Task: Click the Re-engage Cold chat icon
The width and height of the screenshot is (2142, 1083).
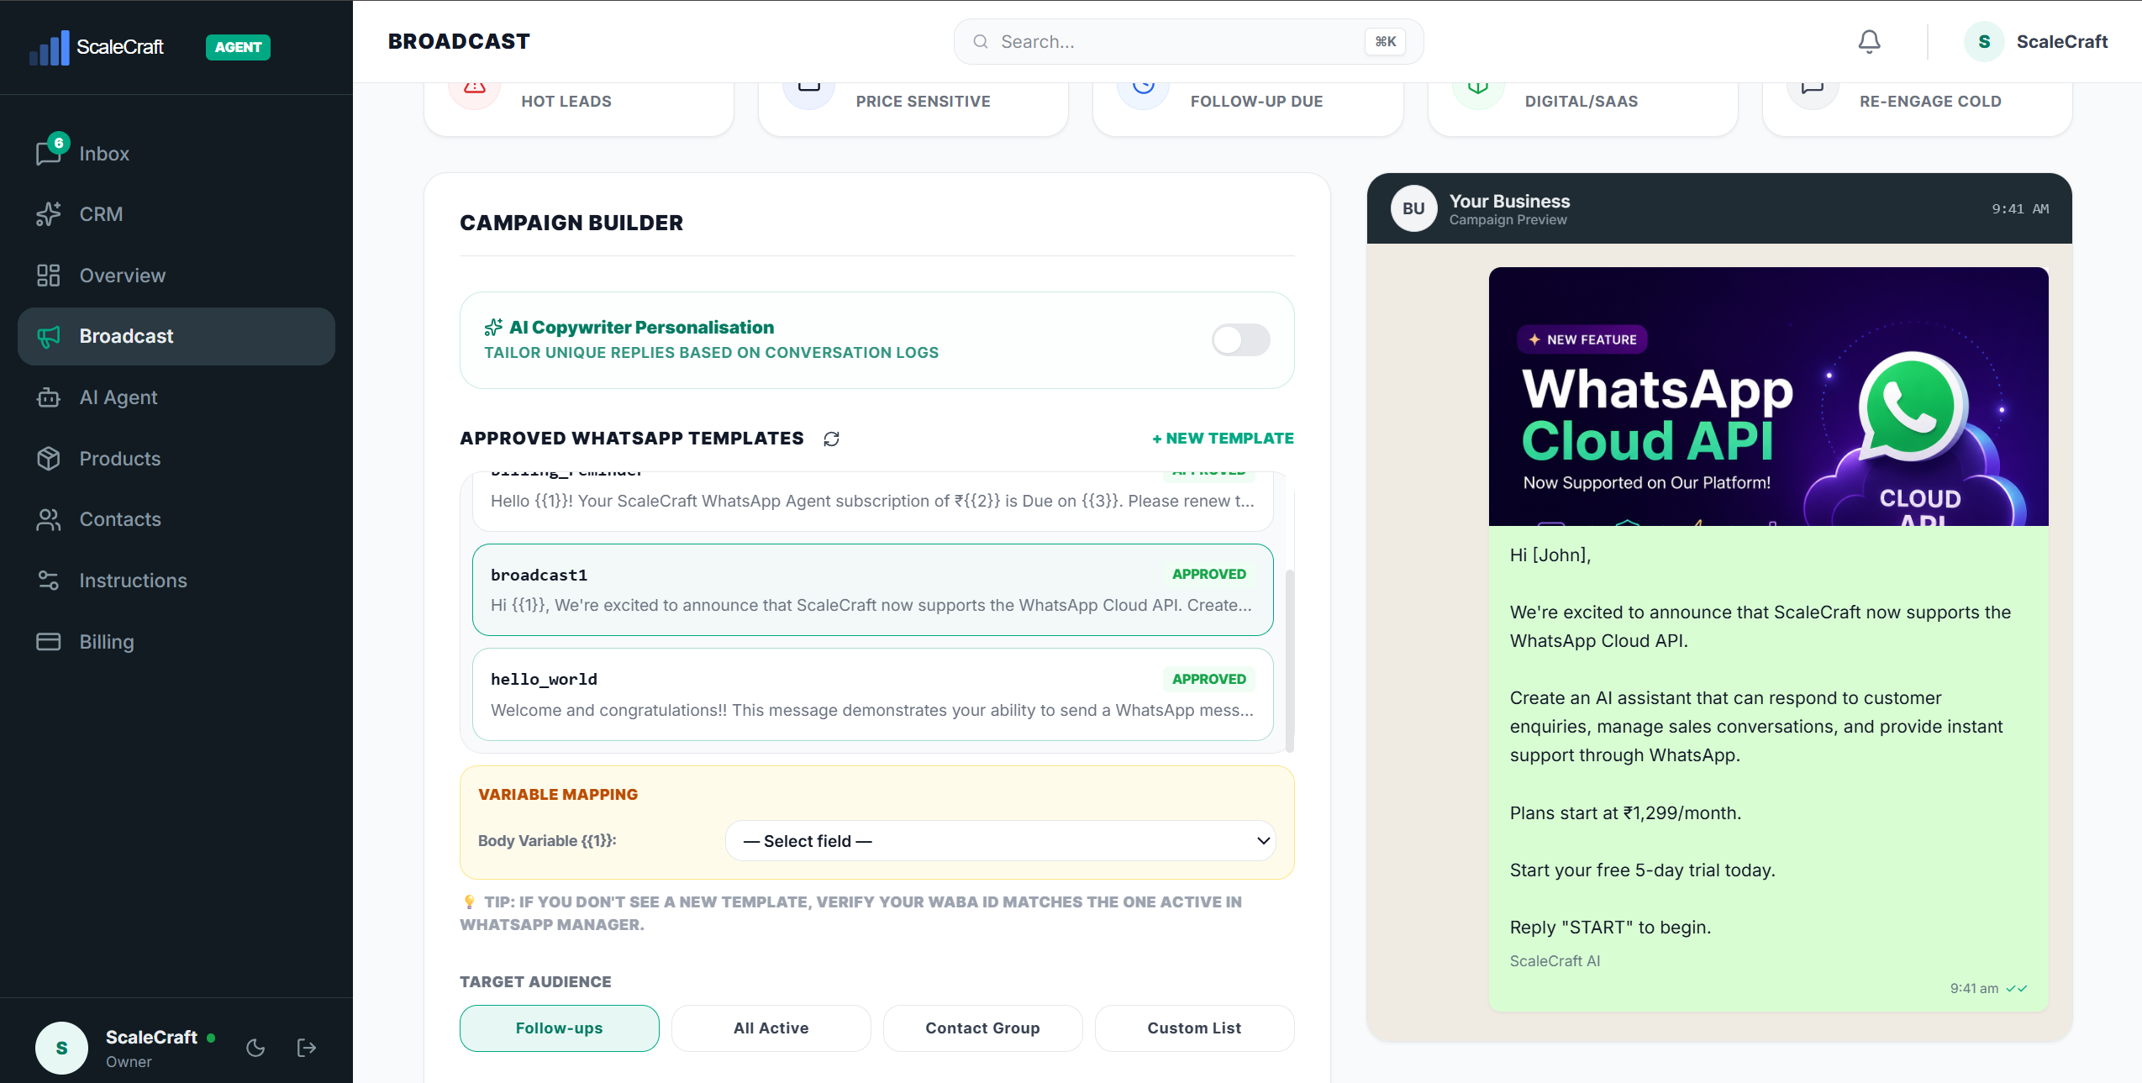Action: [1813, 87]
